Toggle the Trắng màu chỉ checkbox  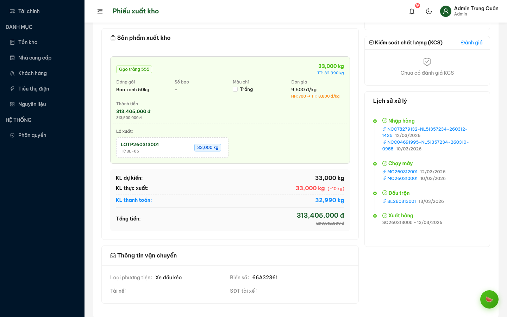point(235,89)
